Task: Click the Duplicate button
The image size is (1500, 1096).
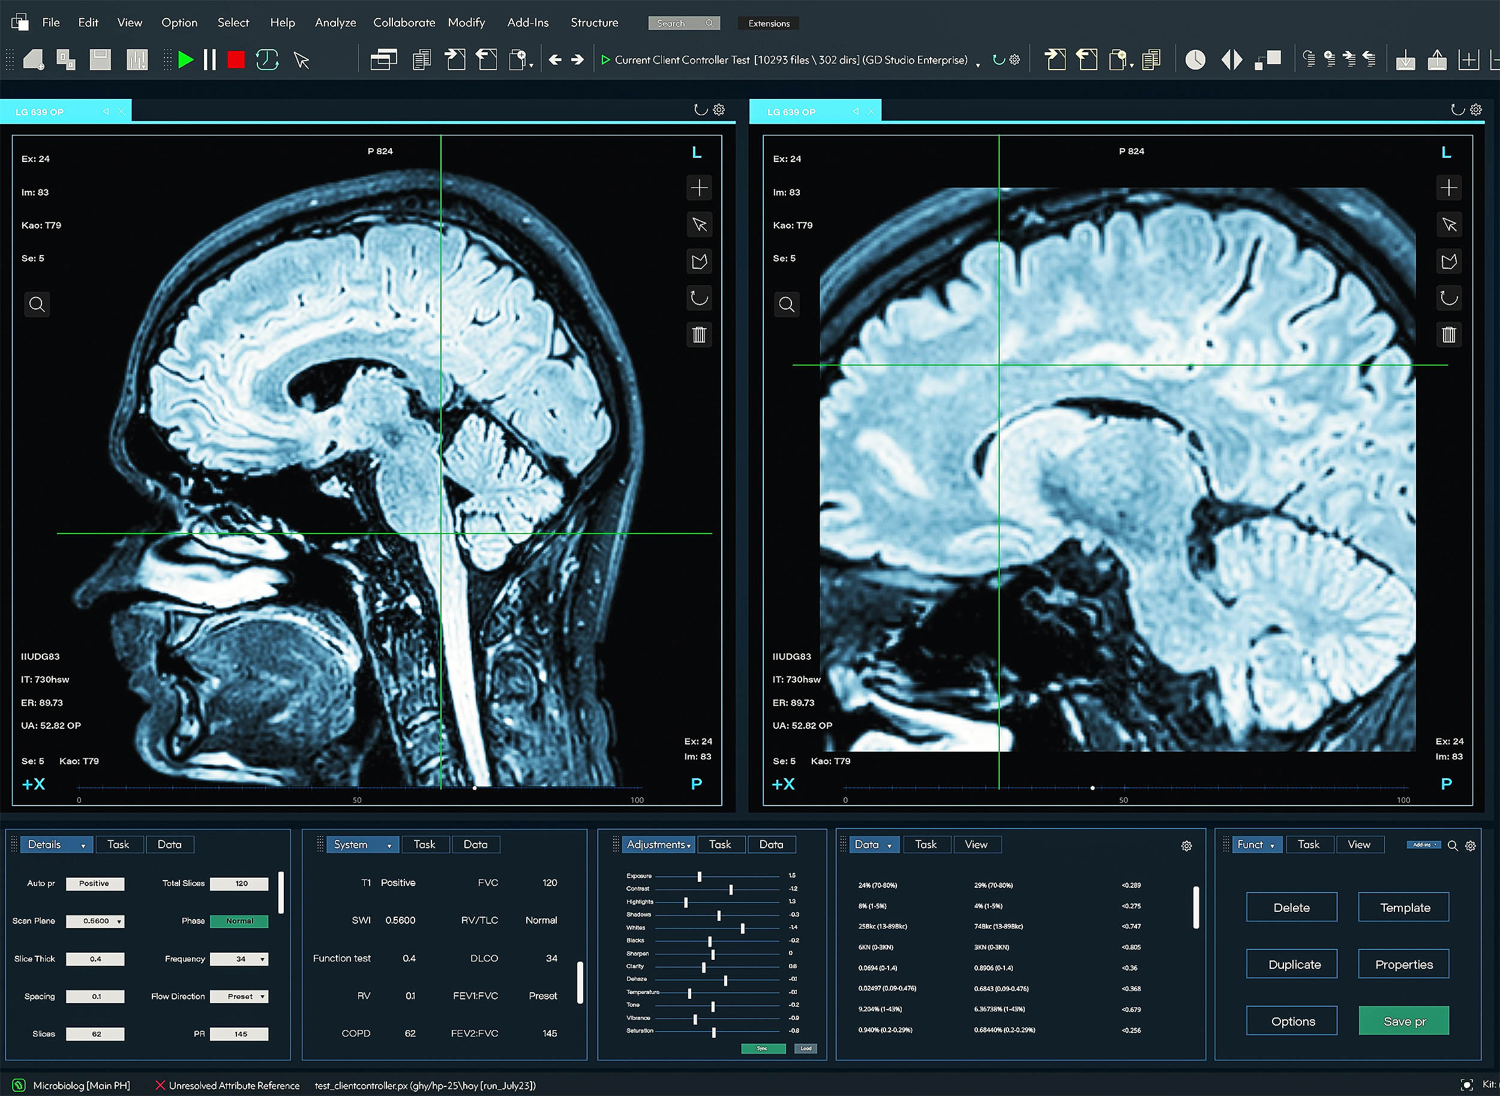Action: [x=1291, y=964]
